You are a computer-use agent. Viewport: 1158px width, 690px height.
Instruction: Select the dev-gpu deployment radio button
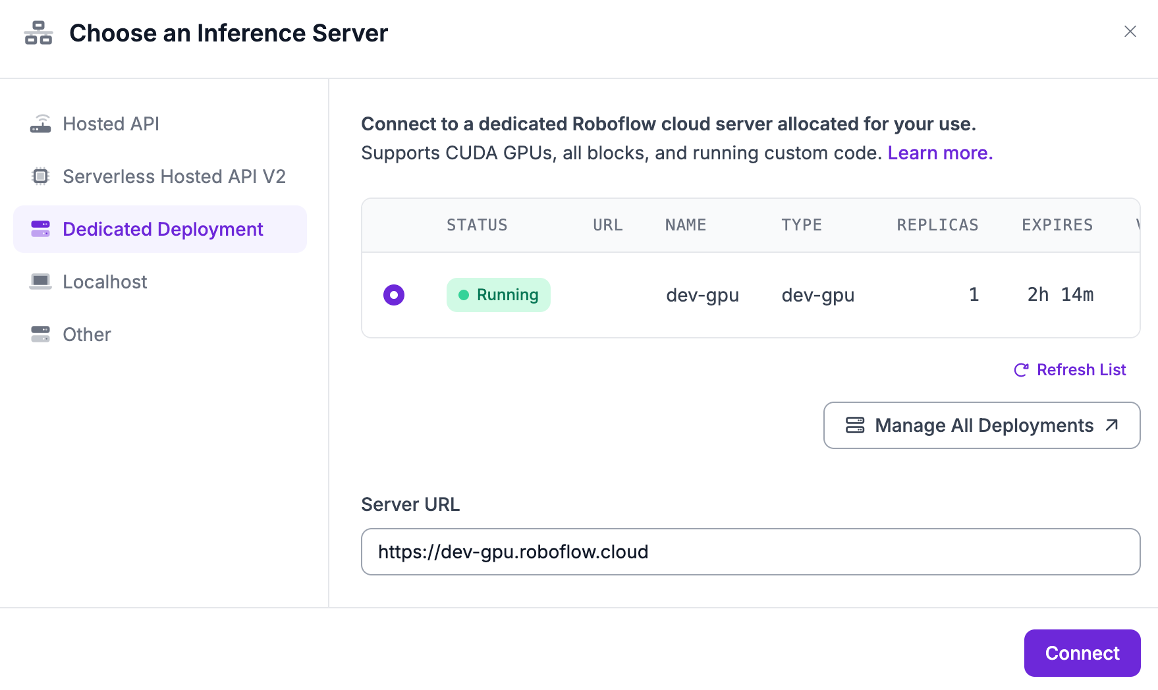coord(394,295)
